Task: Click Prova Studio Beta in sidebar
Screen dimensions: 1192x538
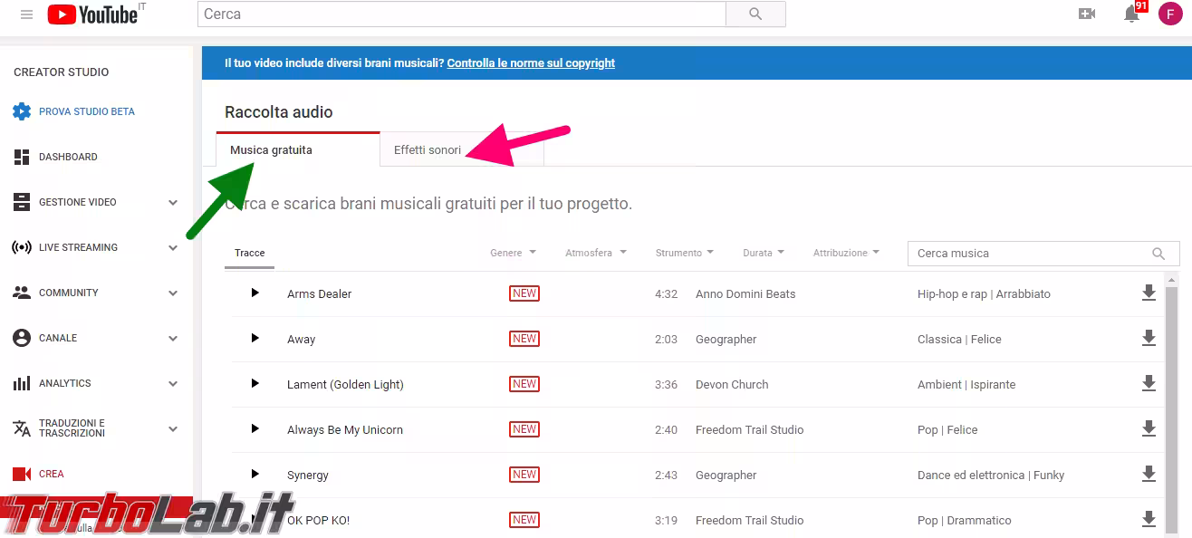Action: pos(86,111)
